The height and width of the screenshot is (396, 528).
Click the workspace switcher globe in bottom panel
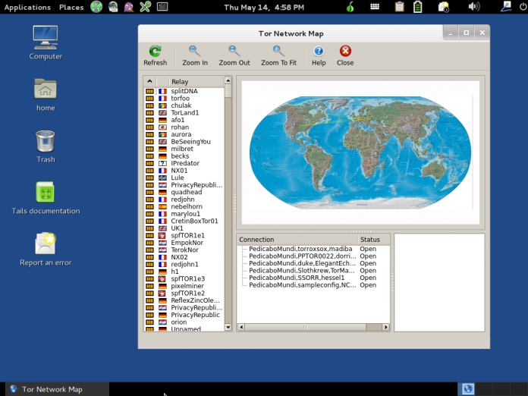point(468,389)
